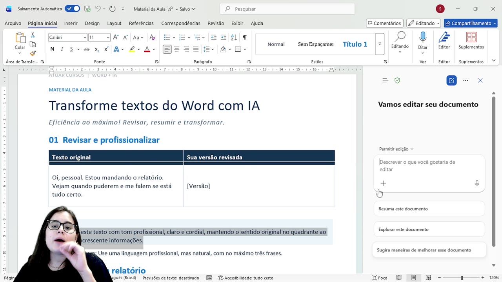Toggle italic formatting
The width and height of the screenshot is (502, 282).
point(62,49)
